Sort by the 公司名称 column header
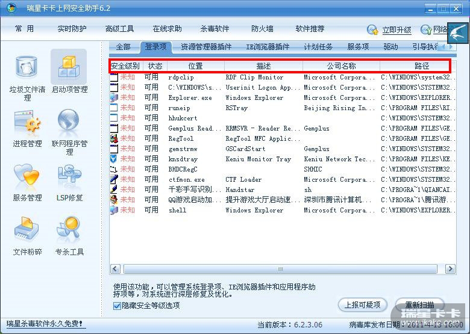Screen dimensions: 470x334 pyautogui.click(x=341, y=66)
